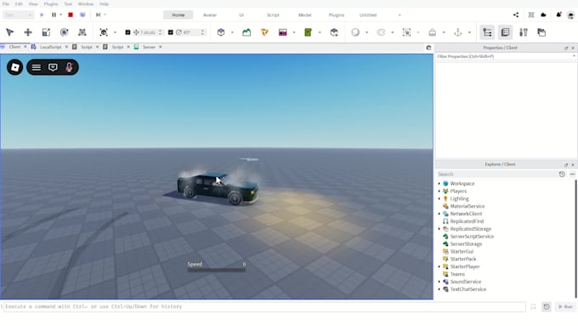The height and width of the screenshot is (326, 578).
Task: Toggle the Properties panel button
Action: click(505, 32)
